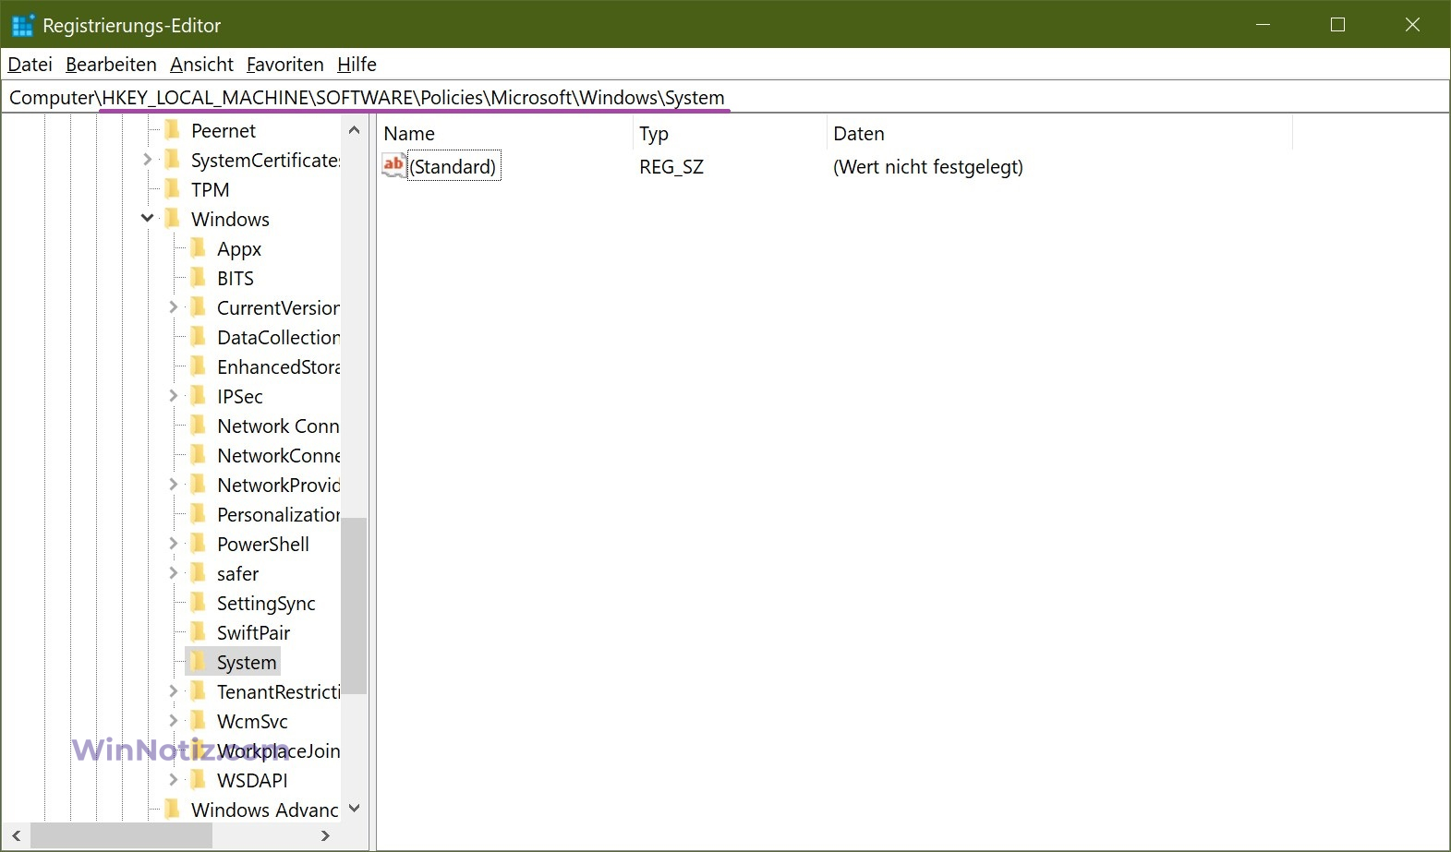Click tree scrollbar up arrow
1451x852 pixels.
pyautogui.click(x=354, y=130)
